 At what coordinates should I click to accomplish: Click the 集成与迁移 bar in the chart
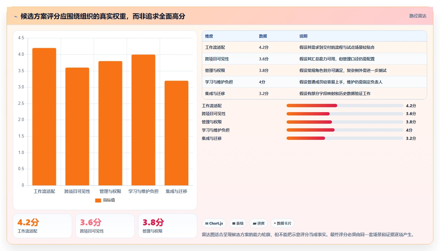click(x=177, y=133)
